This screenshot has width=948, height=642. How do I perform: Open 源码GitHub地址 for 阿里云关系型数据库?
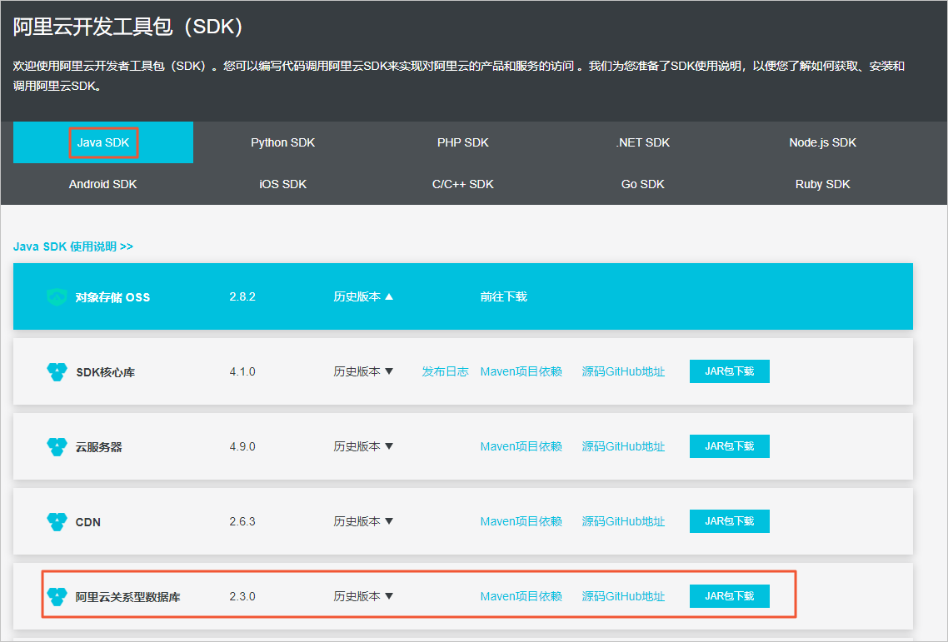tap(623, 597)
